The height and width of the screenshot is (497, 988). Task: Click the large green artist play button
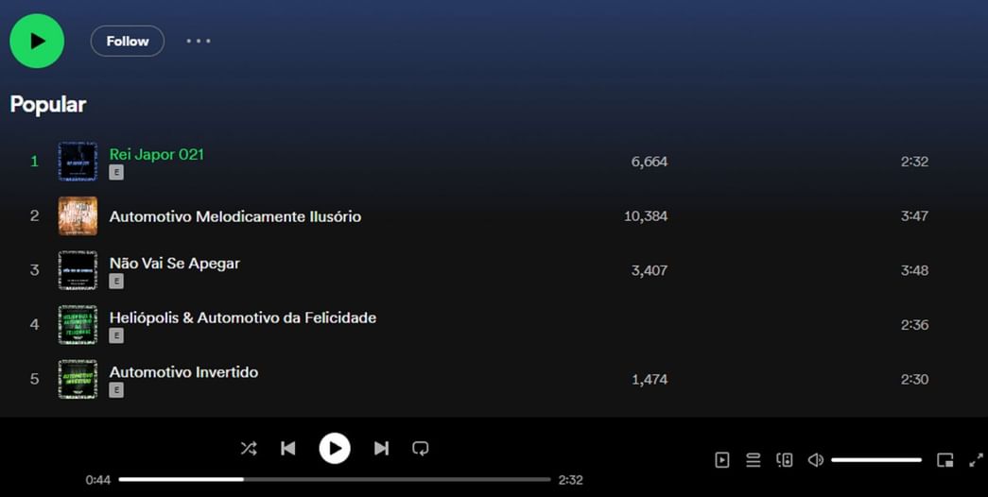pyautogui.click(x=37, y=41)
